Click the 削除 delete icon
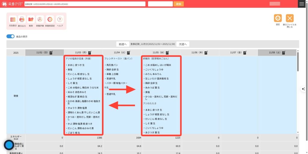This screenshot has width=308, height=154. pyautogui.click(x=31, y=20)
